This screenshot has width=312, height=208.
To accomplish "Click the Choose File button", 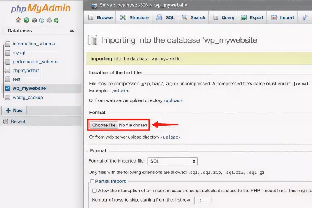I will tap(104, 125).
